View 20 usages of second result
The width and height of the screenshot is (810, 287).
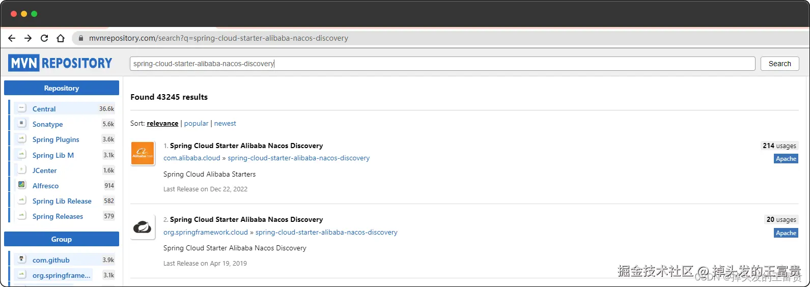point(781,219)
